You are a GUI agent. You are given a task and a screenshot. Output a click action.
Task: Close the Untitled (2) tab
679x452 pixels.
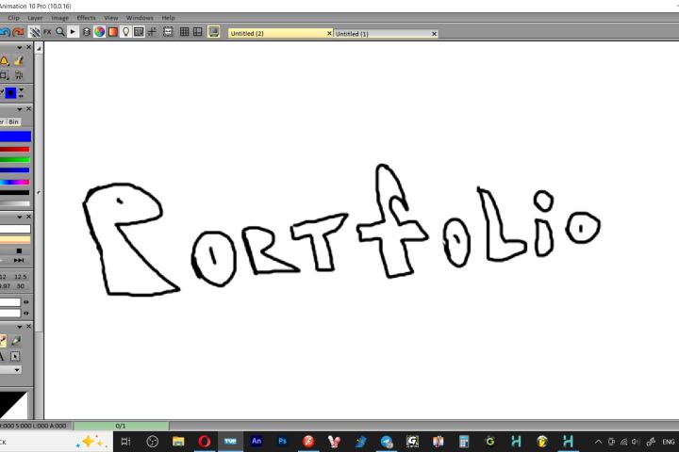329,33
